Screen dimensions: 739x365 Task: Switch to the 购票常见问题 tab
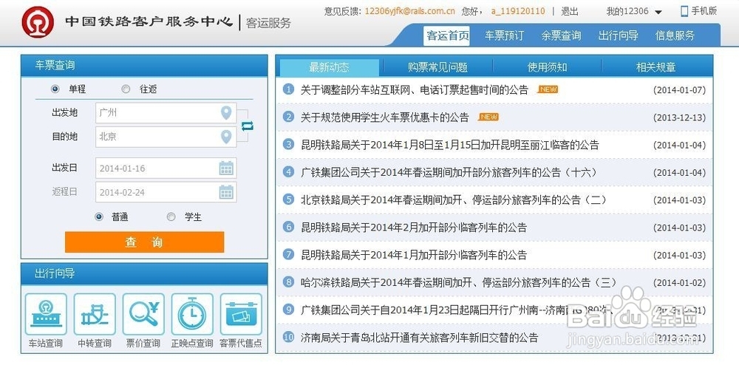437,67
